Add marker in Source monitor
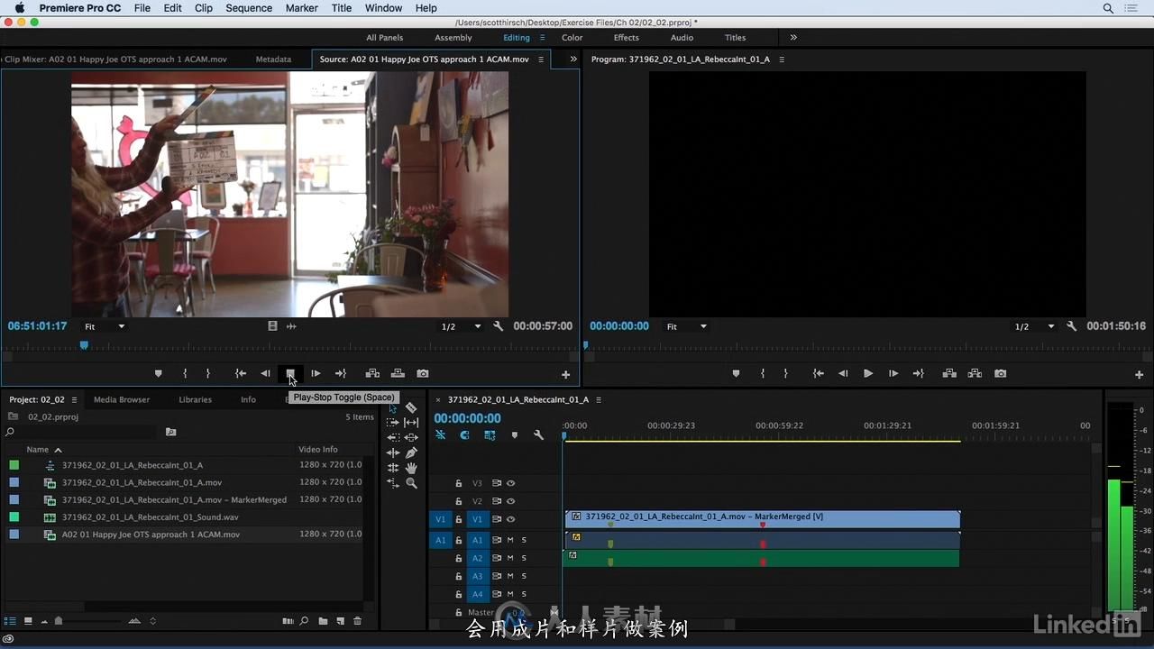Viewport: 1154px width, 649px height. tap(159, 373)
